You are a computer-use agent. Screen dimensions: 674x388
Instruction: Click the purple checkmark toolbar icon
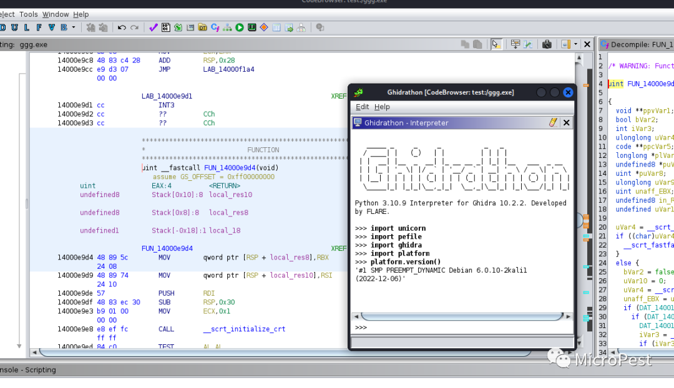(x=154, y=27)
